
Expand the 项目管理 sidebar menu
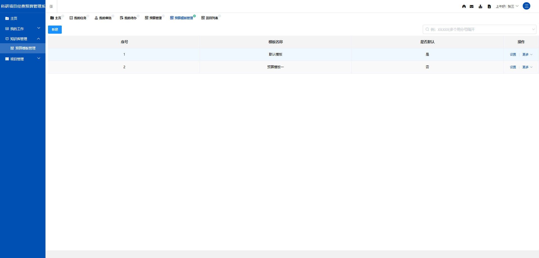coord(39,58)
